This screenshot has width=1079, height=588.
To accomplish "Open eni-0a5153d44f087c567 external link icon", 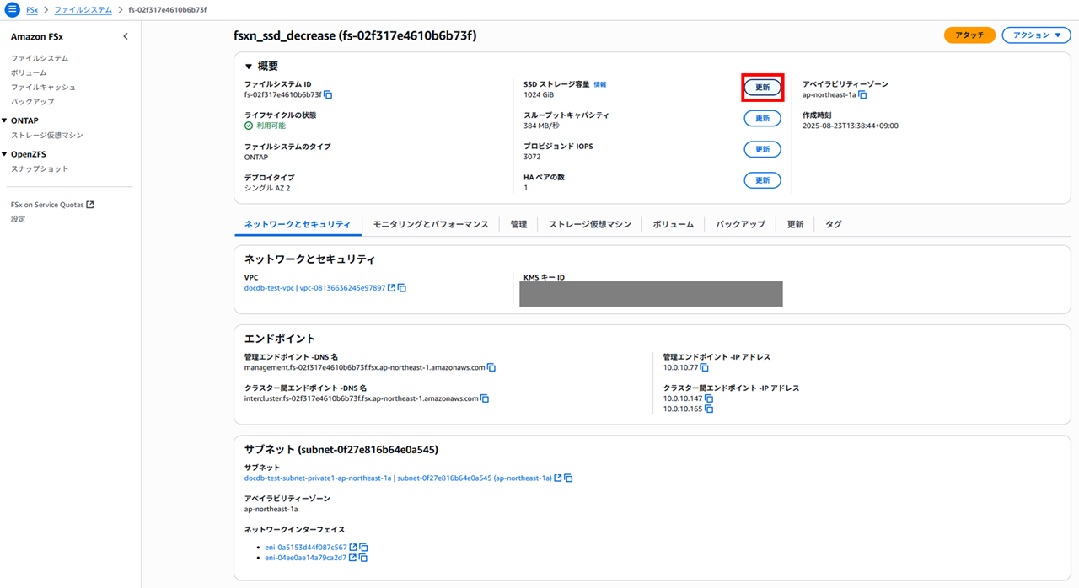I will (353, 548).
